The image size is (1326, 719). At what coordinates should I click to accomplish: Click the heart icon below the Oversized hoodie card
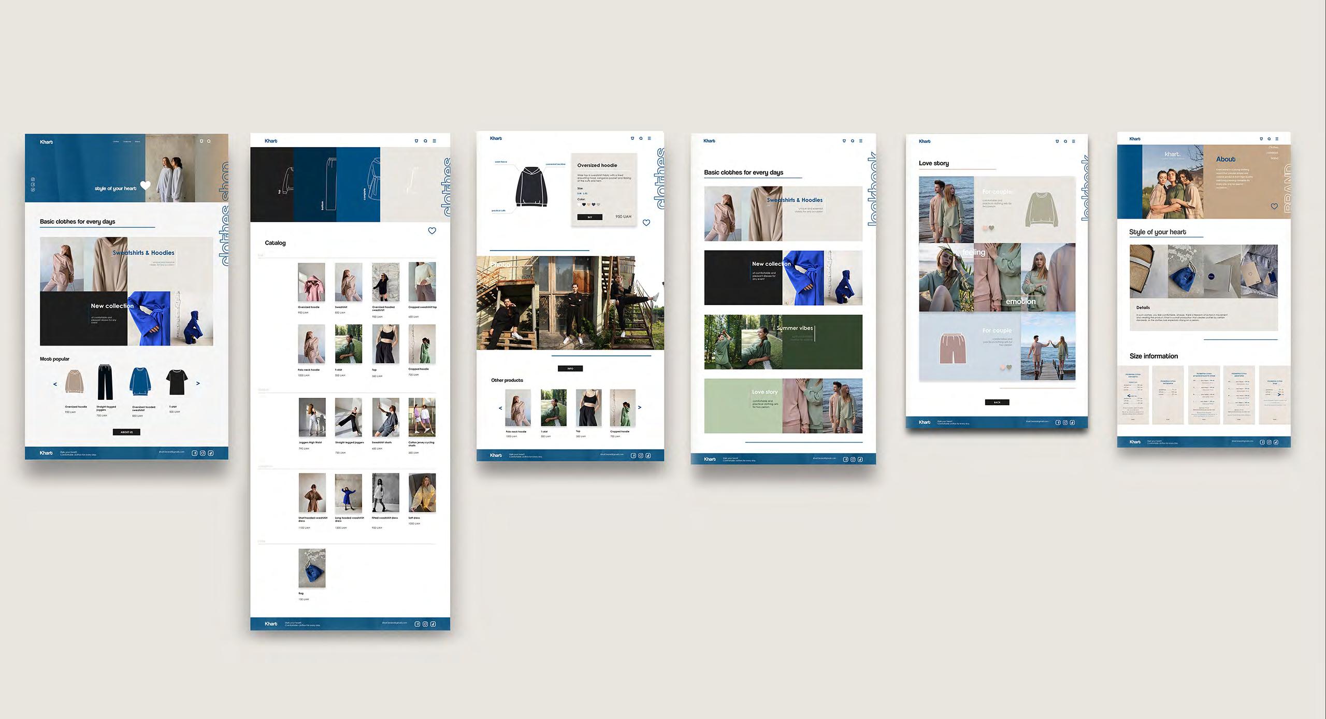646,223
